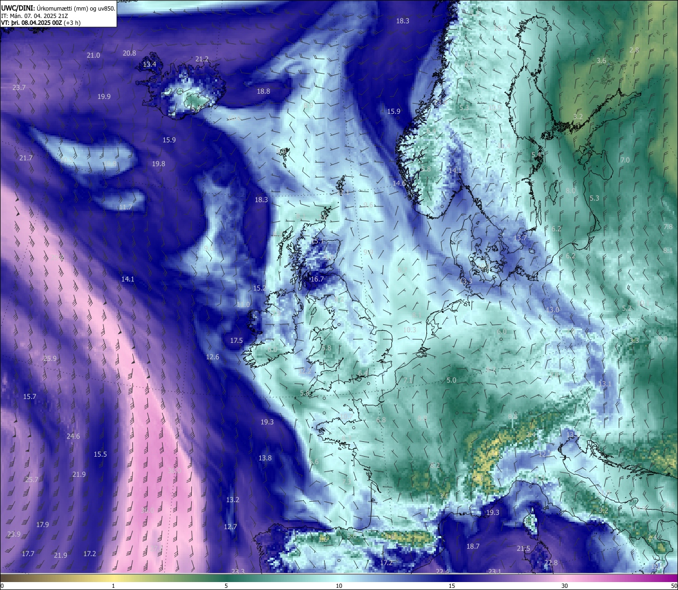Click the map value 13.7
The height and width of the screenshot is (590, 678).
tap(521, 238)
